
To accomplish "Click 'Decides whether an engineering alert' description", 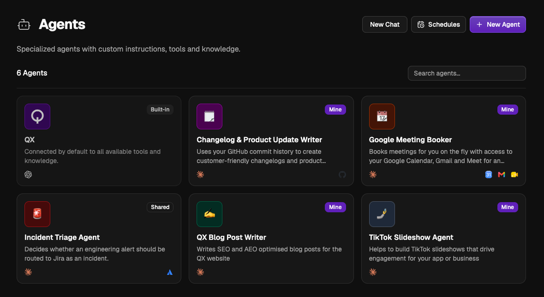I will [95, 254].
